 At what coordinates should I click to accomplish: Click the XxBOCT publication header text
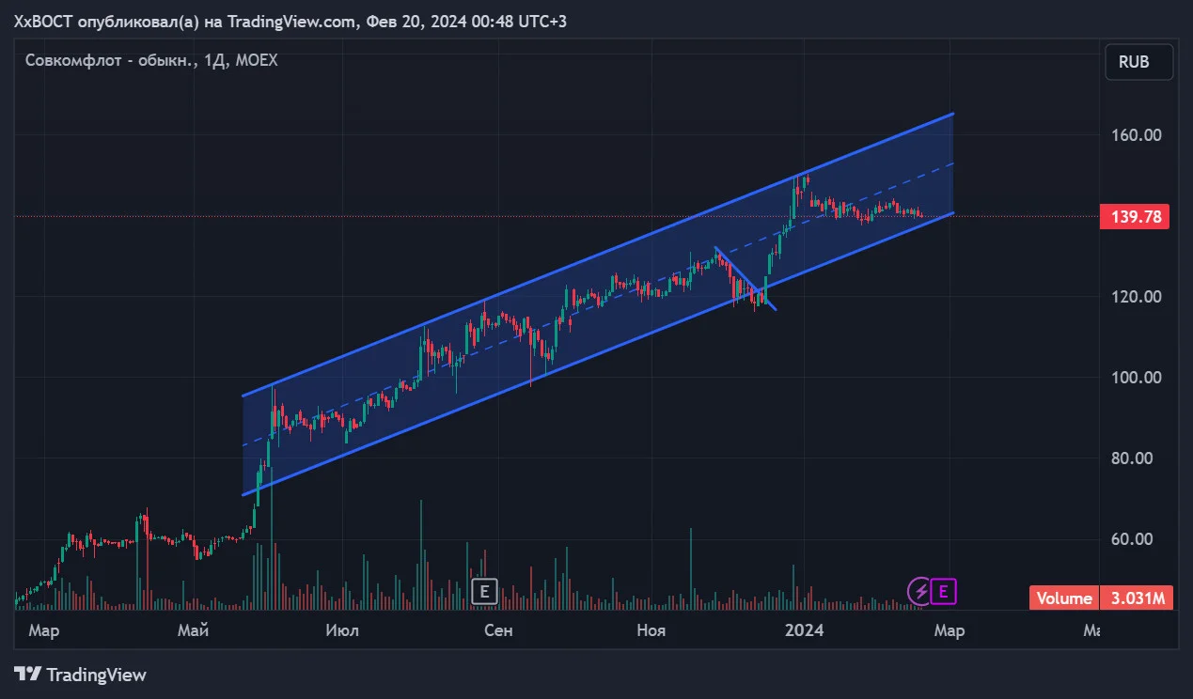tap(290, 21)
